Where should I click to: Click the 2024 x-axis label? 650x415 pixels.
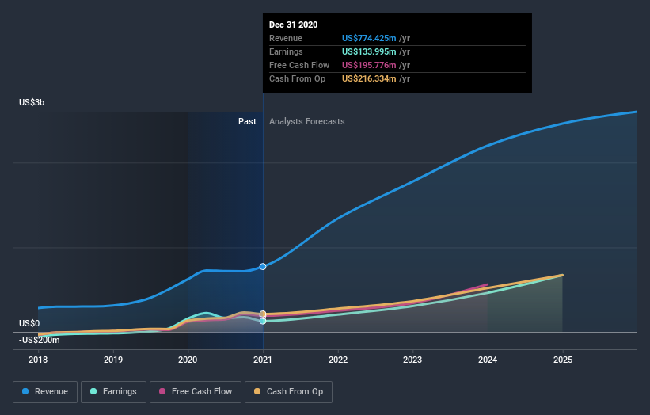(488, 360)
